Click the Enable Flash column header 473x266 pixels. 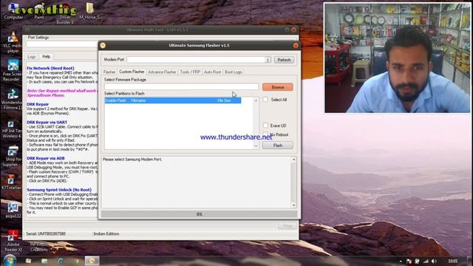tap(115, 100)
